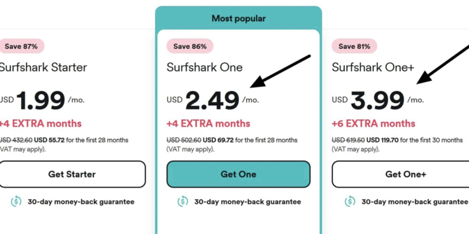Click the Surfshark One title in the popular card
This screenshot has width=469, height=234.
pos(204,67)
